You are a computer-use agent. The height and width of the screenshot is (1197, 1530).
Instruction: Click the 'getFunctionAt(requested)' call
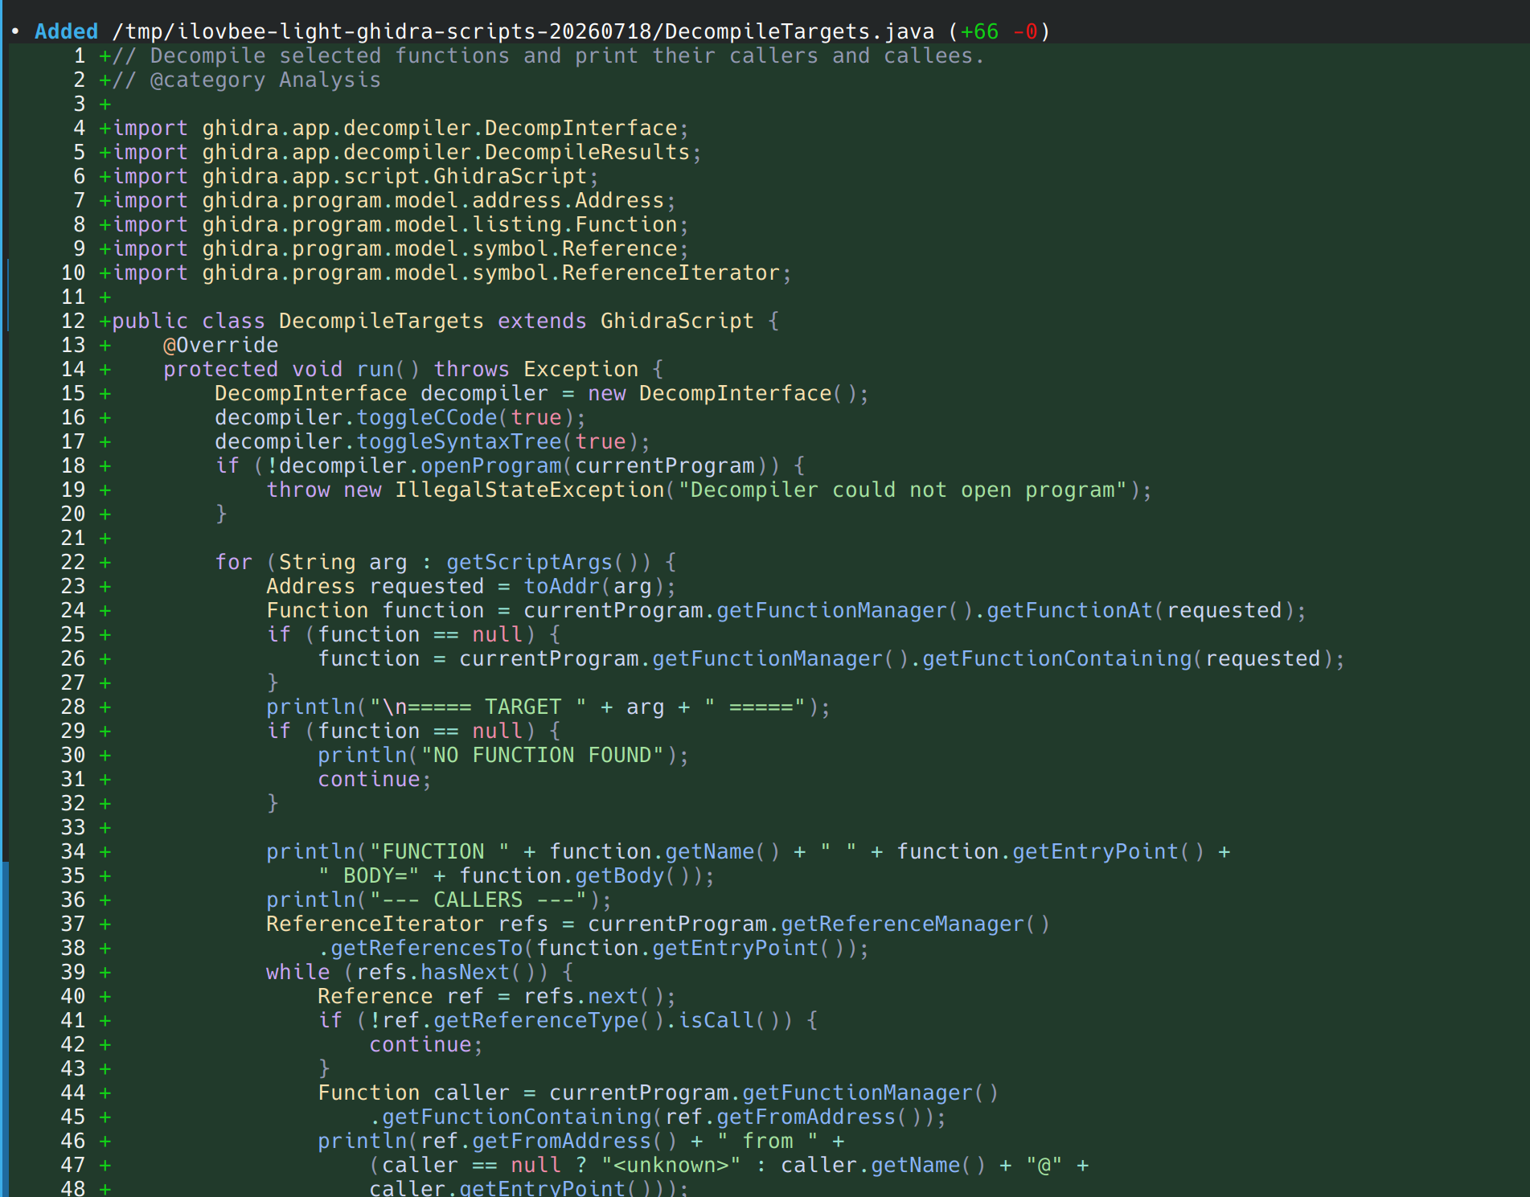pos(1140,610)
